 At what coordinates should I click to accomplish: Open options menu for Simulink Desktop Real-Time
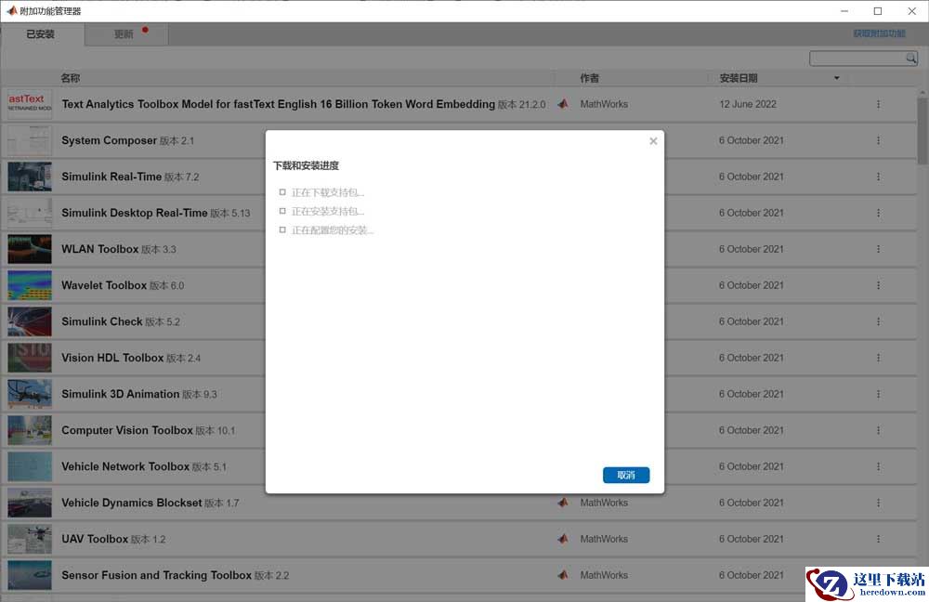click(878, 213)
